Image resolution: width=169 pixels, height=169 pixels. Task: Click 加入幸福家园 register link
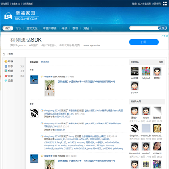tap(144, 4)
